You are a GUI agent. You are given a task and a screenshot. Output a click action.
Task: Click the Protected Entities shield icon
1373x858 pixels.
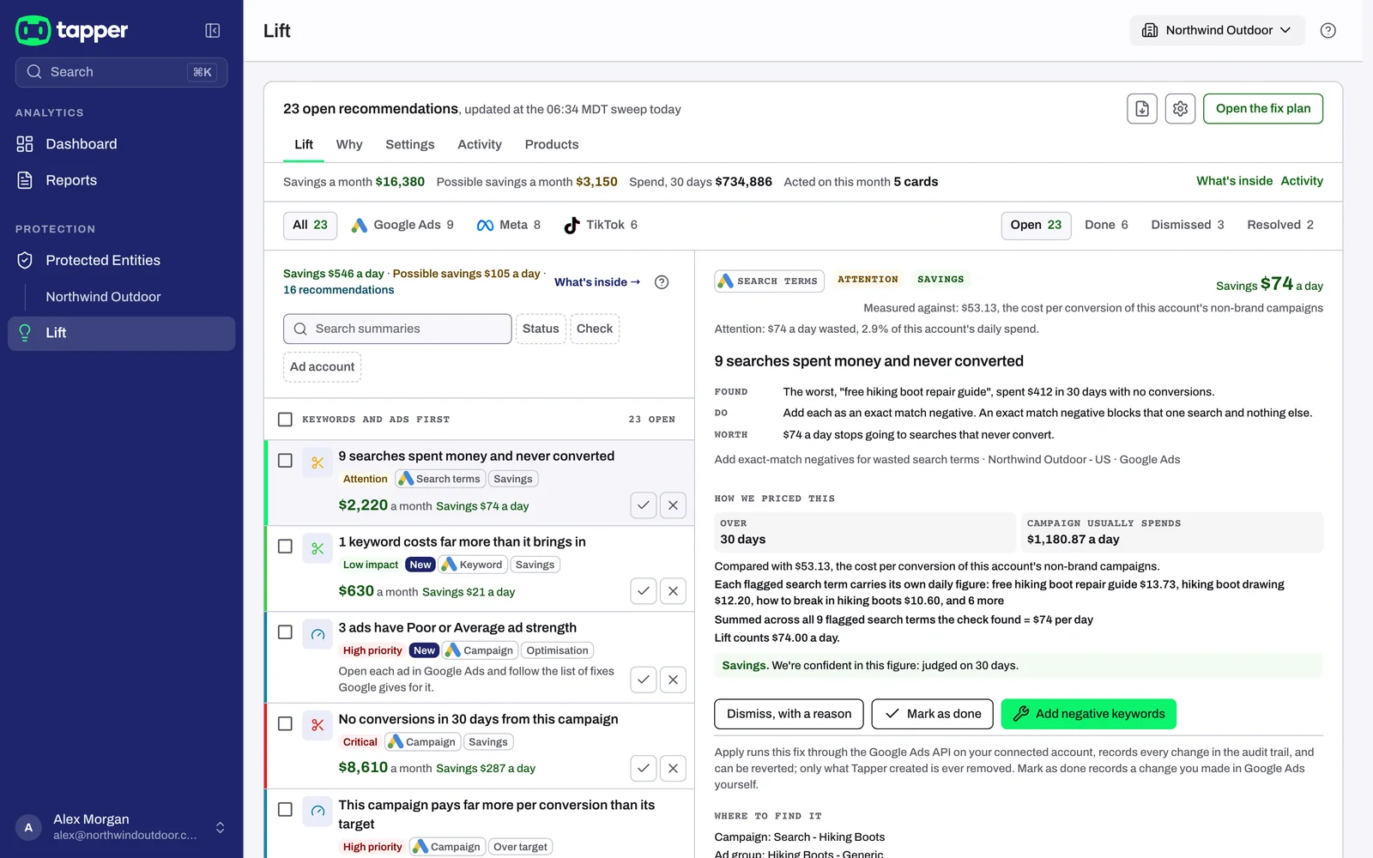[25, 260]
